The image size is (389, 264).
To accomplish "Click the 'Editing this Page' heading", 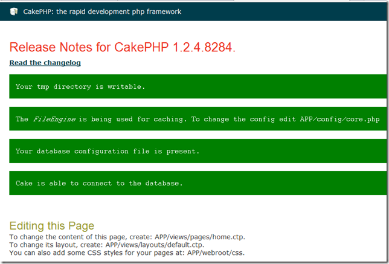I will (x=52, y=226).
